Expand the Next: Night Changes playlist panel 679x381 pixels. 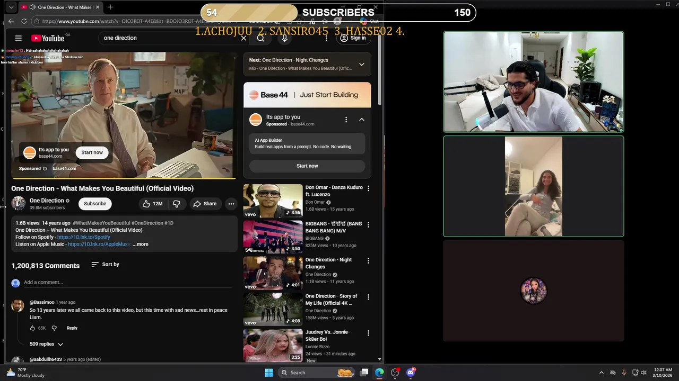[361, 65]
